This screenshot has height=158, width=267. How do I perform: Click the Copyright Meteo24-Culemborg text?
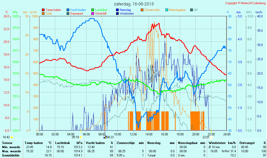[x=245, y=3]
